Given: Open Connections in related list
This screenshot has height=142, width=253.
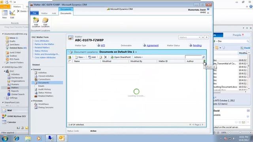Looking at the screenshot, I should point(44,79).
